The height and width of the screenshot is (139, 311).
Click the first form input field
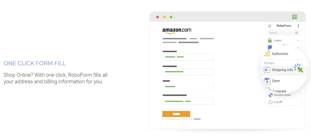(x=188, y=57)
